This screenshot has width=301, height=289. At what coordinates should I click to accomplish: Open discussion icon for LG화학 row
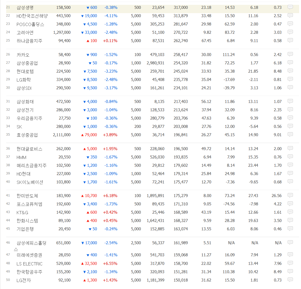290,79
